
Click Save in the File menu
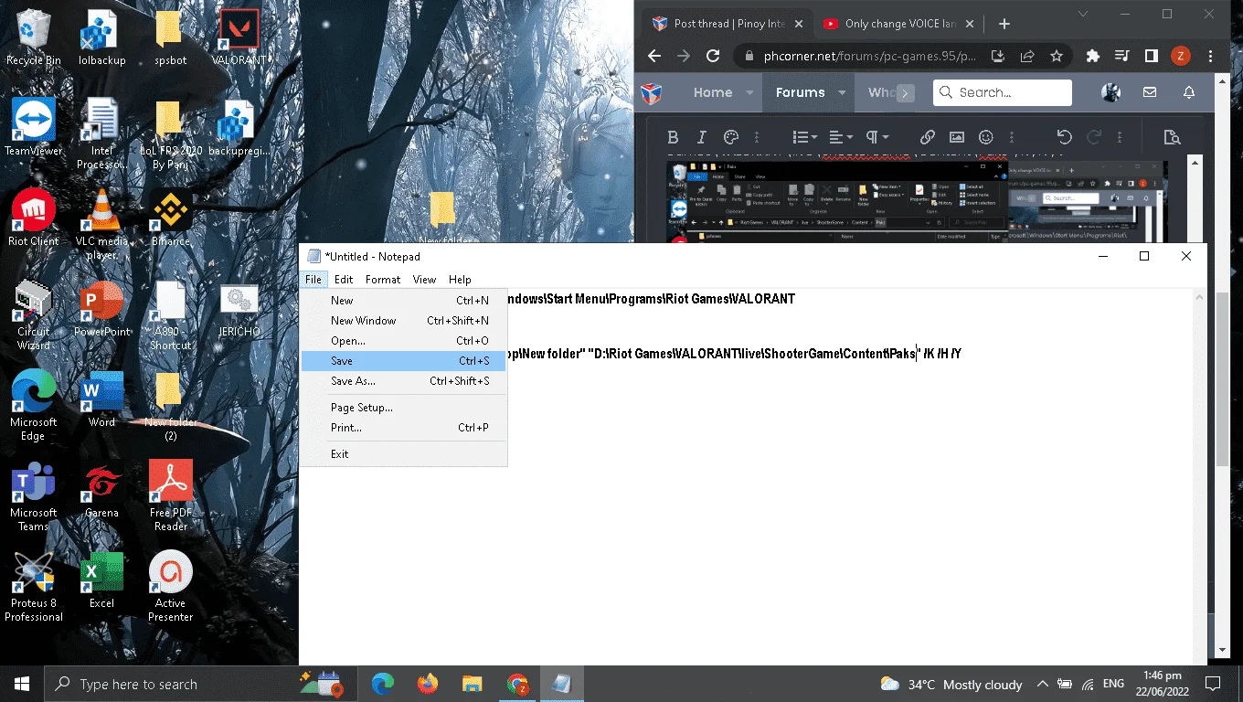pos(403,361)
